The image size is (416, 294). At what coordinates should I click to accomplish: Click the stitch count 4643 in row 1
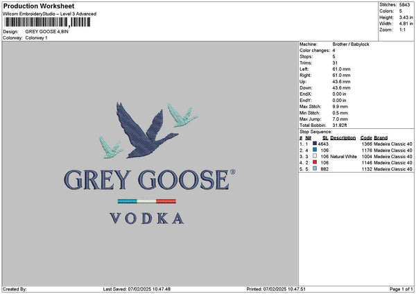(x=323, y=144)
